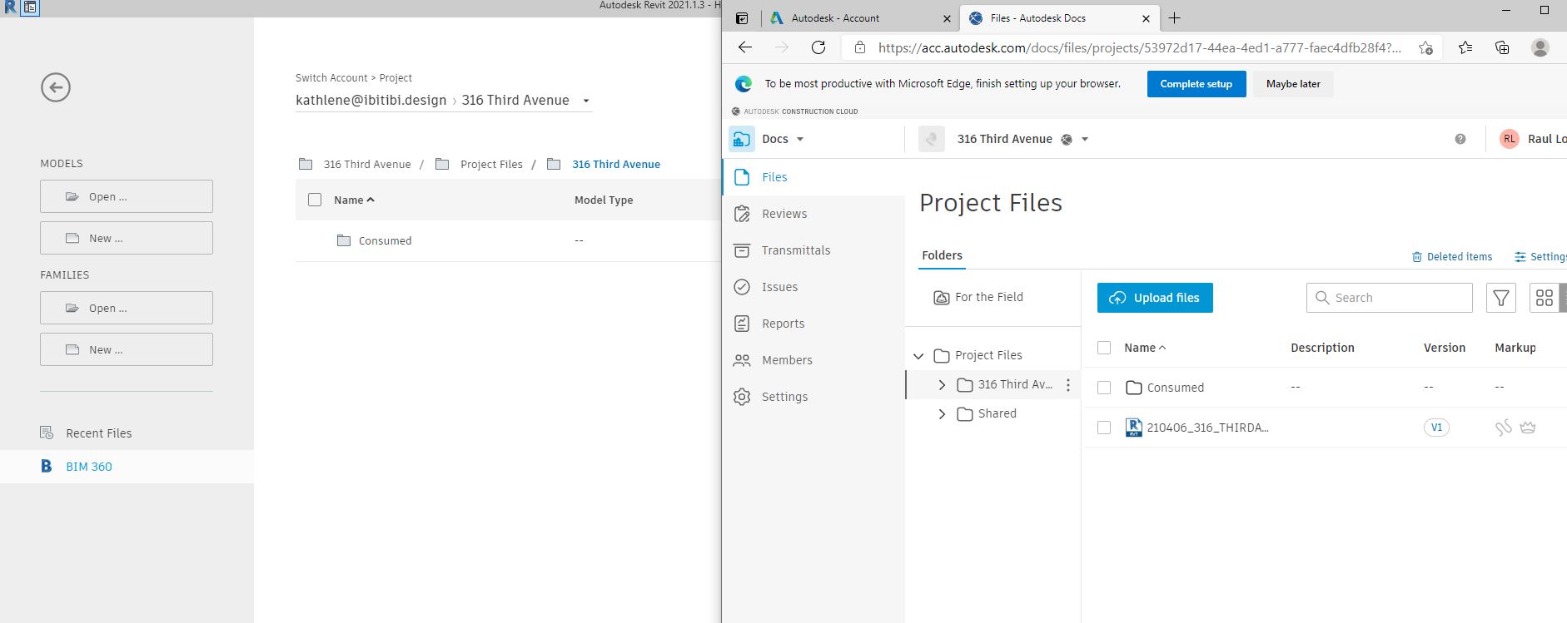The height and width of the screenshot is (623, 1567).
Task: Click the Edge tab actions icon
Action: point(742,18)
